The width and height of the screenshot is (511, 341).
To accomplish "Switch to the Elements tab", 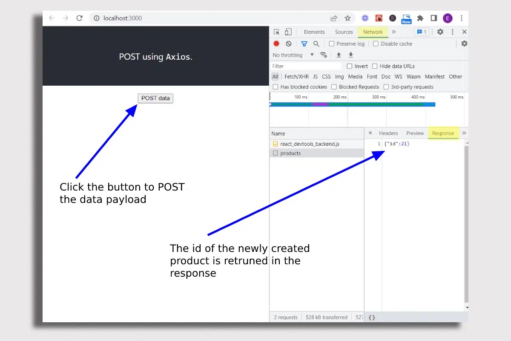I will [314, 32].
